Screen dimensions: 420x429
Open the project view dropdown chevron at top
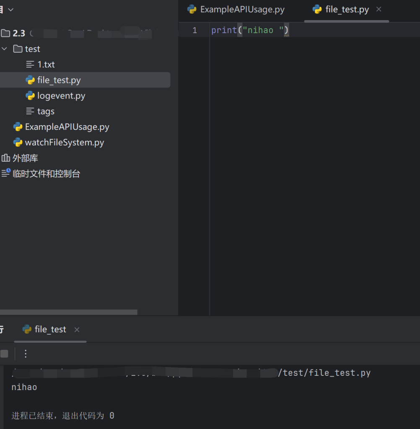click(x=11, y=9)
